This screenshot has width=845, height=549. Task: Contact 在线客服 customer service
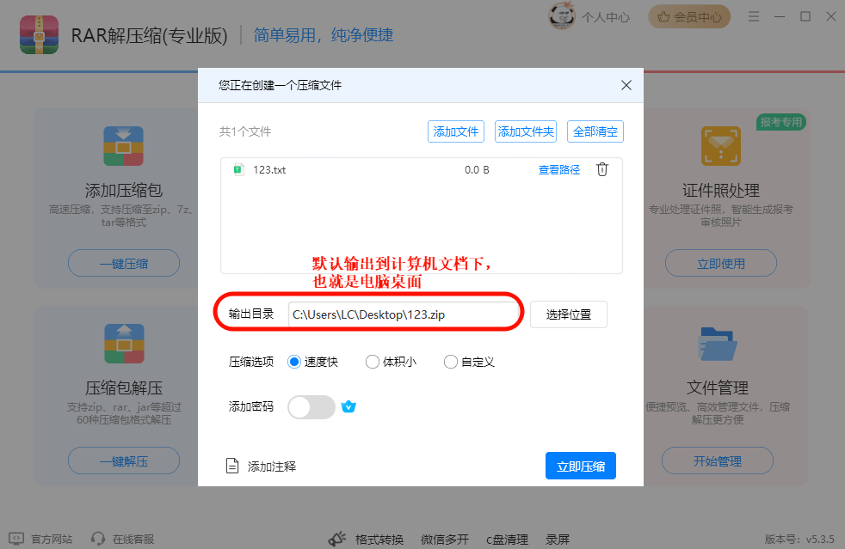pos(129,539)
